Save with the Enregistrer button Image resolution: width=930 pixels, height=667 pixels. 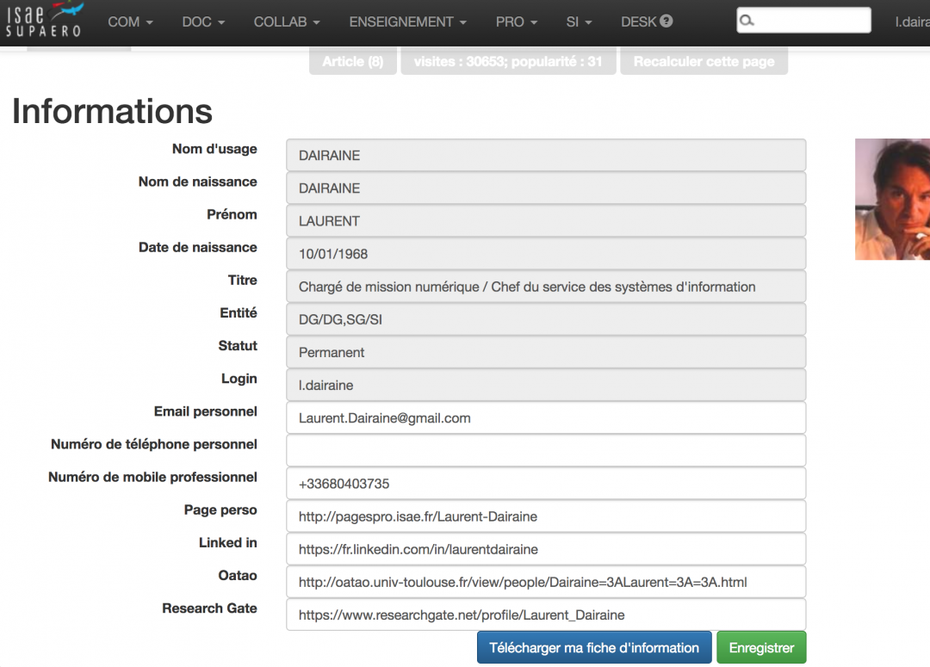pyautogui.click(x=761, y=648)
